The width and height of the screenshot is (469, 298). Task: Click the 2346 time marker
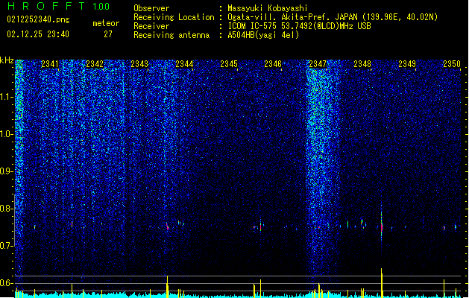[273, 64]
